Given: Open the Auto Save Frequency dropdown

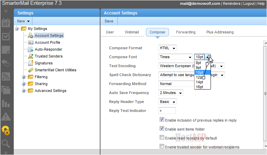Looking at the screenshot, I should click(171, 93).
